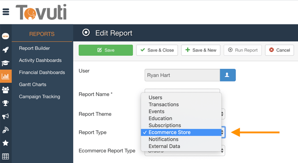Click the Edit Report circle icon
Viewport: 298px width, 163px height.
(86, 33)
